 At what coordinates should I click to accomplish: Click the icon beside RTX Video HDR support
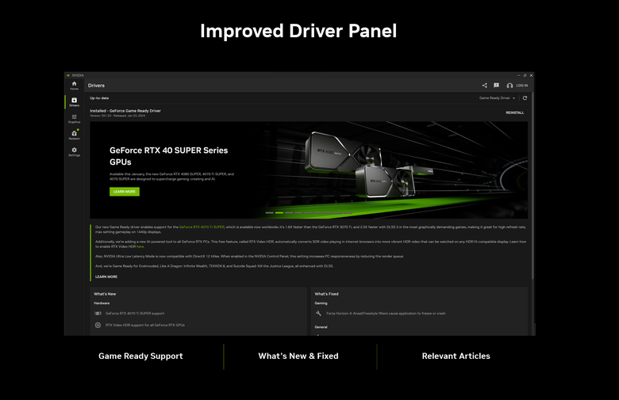(98, 325)
